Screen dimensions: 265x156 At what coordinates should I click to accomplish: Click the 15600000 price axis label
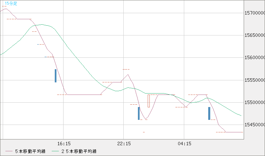(x=255, y=58)
